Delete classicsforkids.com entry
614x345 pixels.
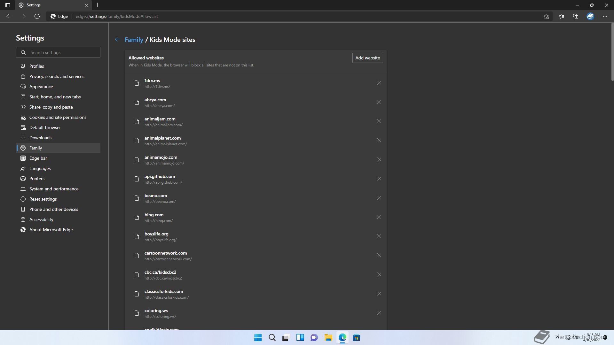point(379,294)
